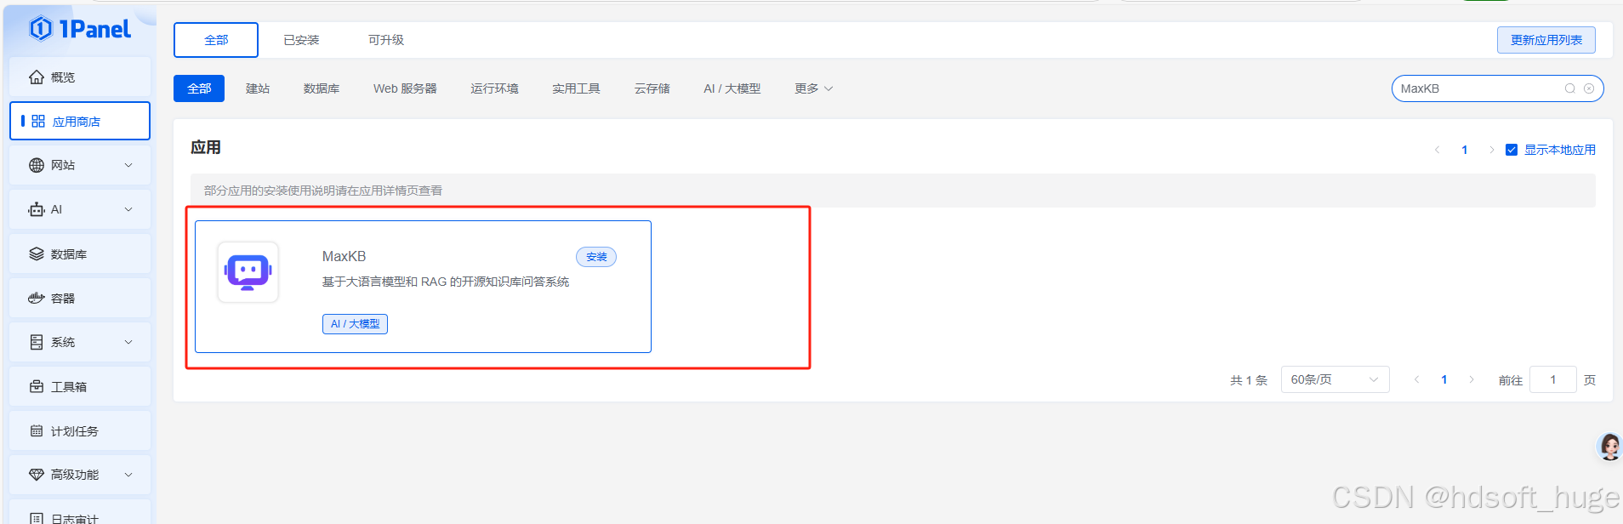
Task: Click the 计划任务 calendar icon
Action: [x=37, y=431]
